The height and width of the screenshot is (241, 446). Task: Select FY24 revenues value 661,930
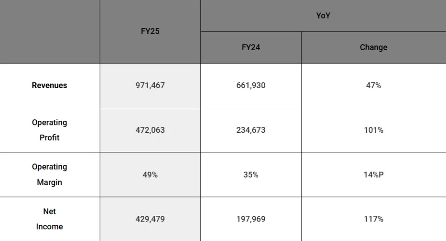[251, 85]
